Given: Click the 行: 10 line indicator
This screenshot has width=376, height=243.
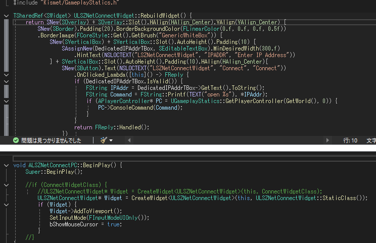Looking at the screenshot, I should pyautogui.click(x=350, y=140).
